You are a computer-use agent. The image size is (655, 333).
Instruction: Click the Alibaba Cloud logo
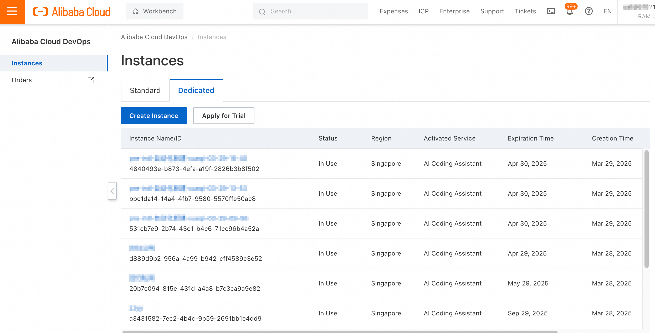pyautogui.click(x=71, y=12)
